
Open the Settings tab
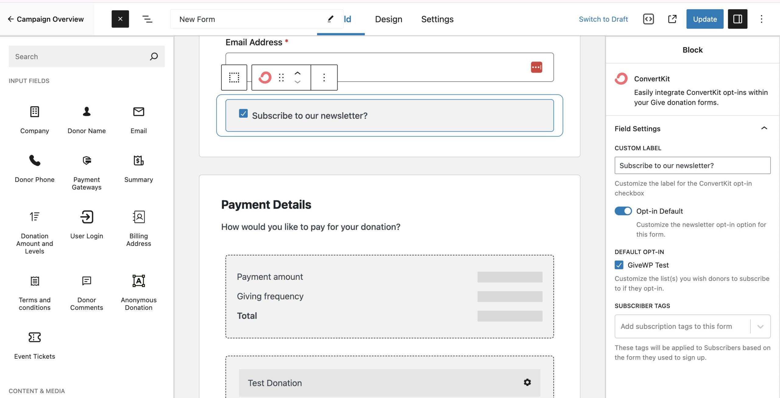(x=437, y=19)
